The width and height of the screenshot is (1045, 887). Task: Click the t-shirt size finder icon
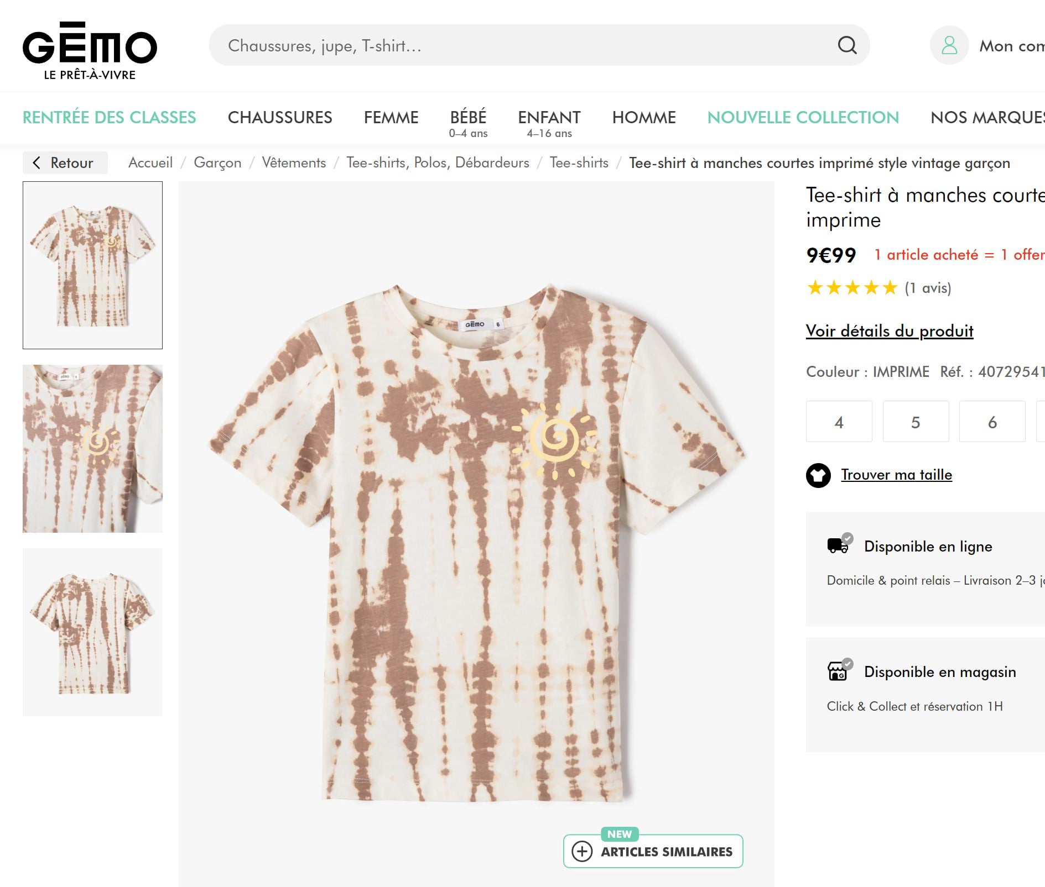coord(818,475)
